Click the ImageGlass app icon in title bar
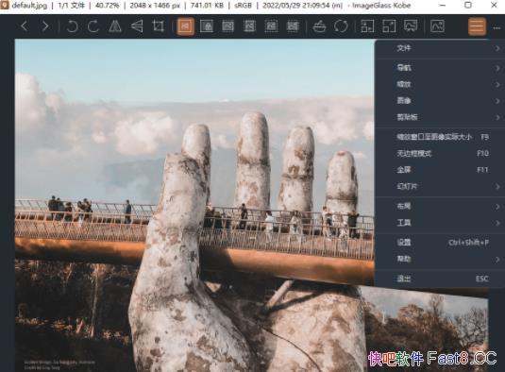Viewport: 505px width, 372px height. tap(5, 6)
